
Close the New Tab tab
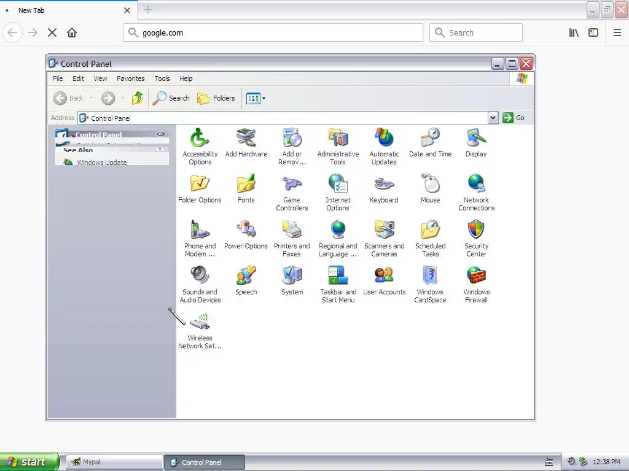pyautogui.click(x=127, y=10)
